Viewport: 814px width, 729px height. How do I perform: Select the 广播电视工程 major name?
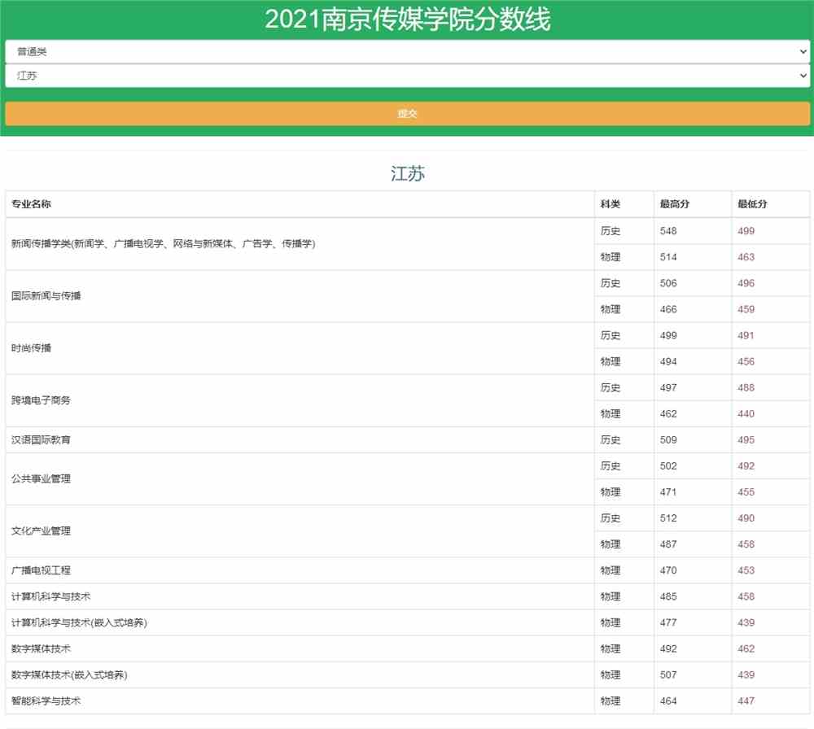(41, 570)
